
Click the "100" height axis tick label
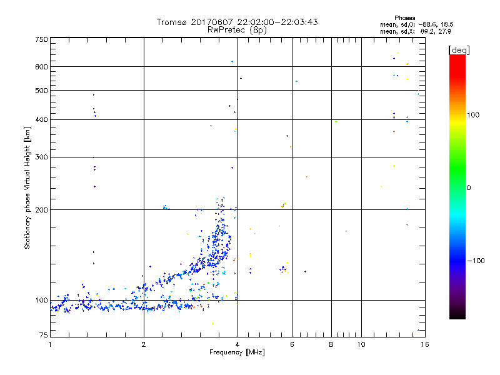click(x=41, y=301)
